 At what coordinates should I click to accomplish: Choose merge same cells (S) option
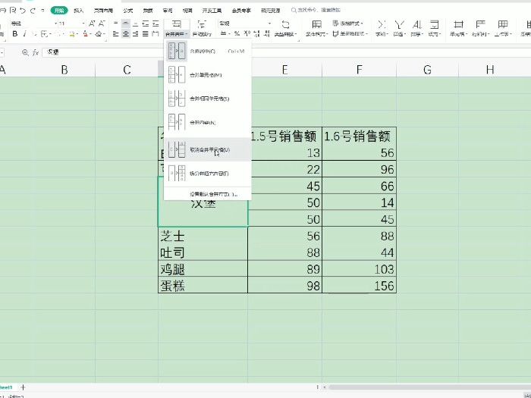[x=207, y=99]
